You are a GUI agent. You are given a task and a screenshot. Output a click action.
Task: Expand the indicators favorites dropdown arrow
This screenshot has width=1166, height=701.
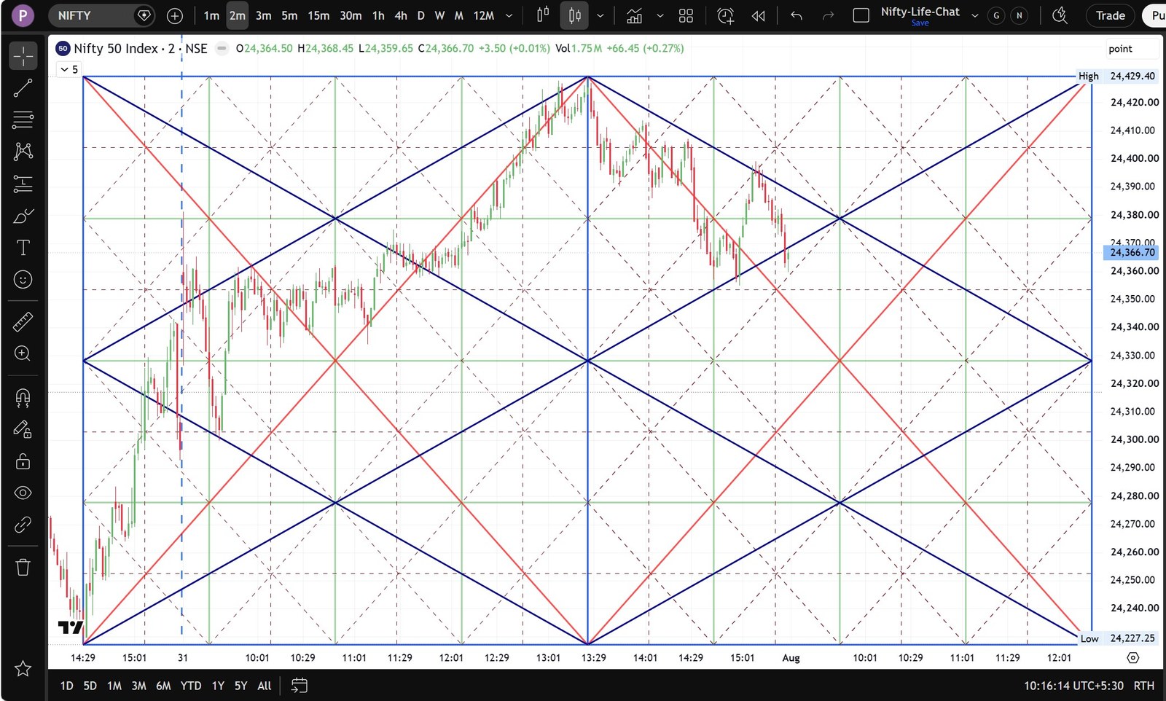tap(660, 15)
